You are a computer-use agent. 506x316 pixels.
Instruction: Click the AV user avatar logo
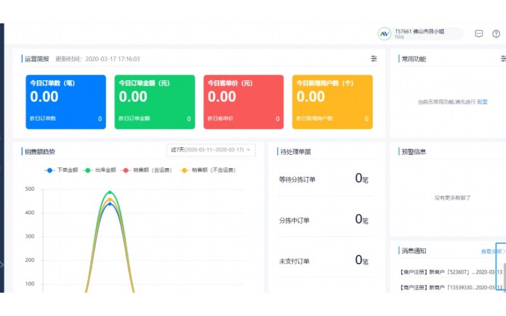385,33
